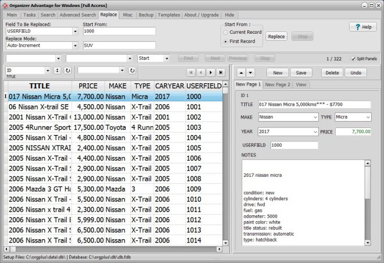Screen dimensions: 384x263
Task: Click the NOTES vertical scrollbar thumb
Action: pos(367,183)
